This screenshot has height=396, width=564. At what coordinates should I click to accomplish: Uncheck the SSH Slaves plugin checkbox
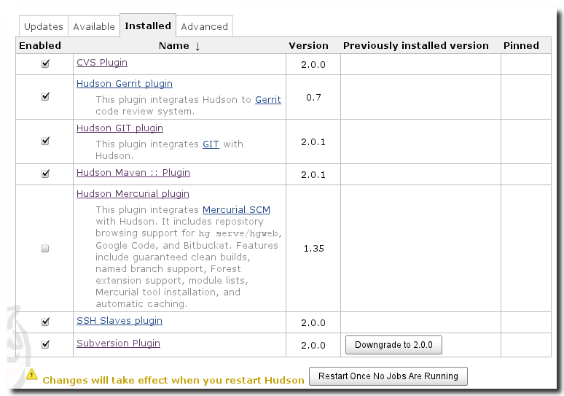click(x=45, y=322)
